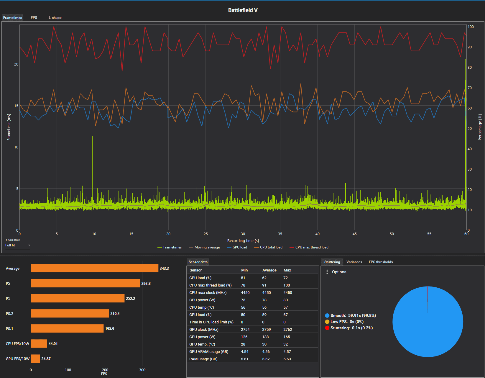This screenshot has height=378, width=485.
Task: Click the Sensor column header
Action: (195, 270)
